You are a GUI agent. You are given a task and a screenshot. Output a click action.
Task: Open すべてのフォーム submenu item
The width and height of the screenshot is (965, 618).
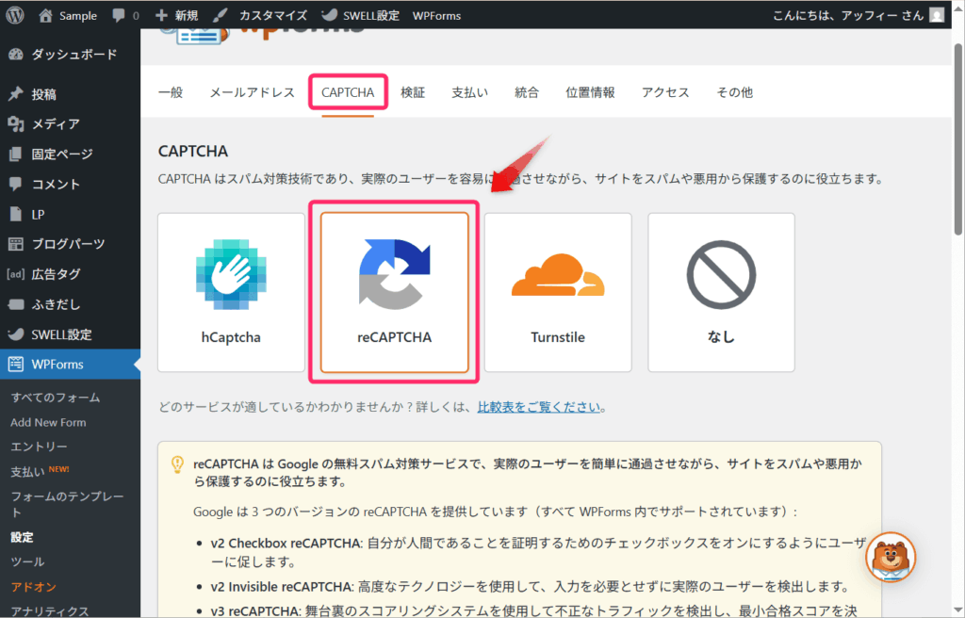click(56, 398)
